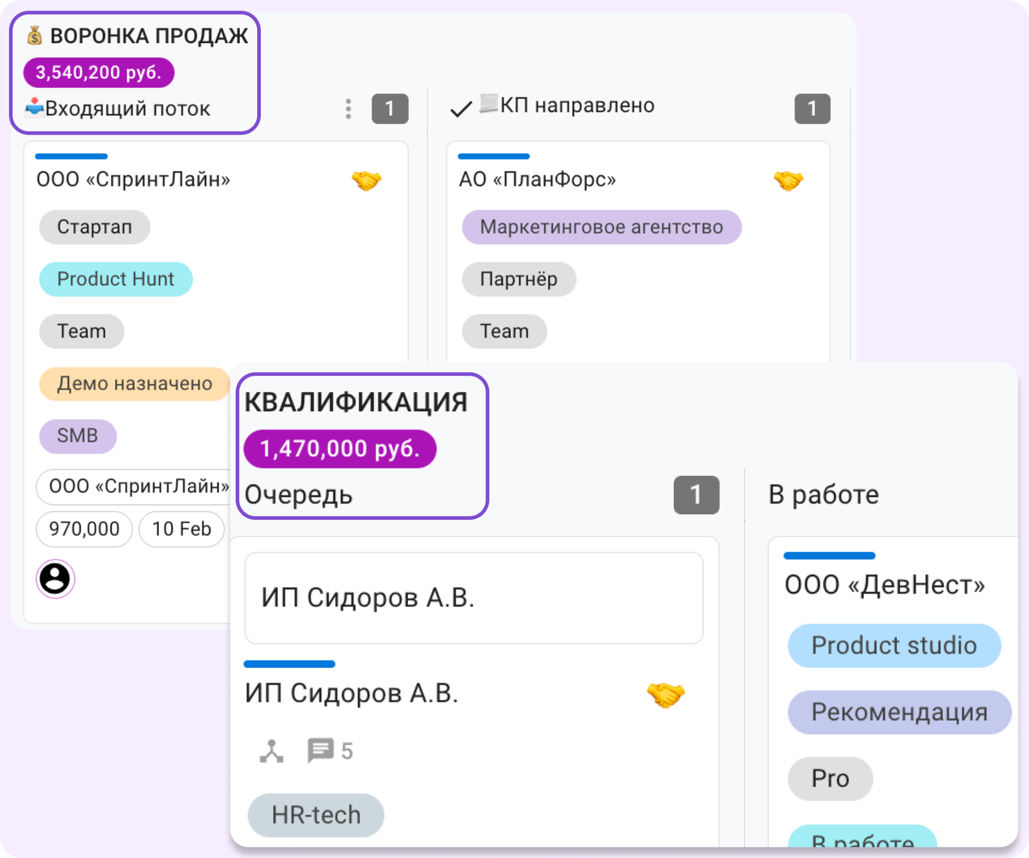
Task: Select the ВОРОНКА ПРОДАЖ pipeline header
Action: [x=149, y=36]
